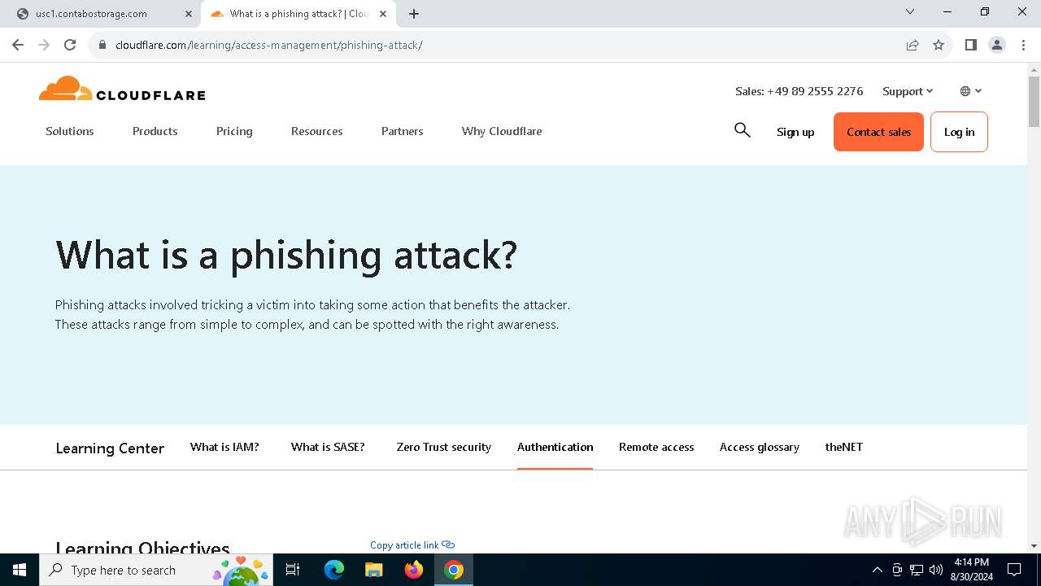
Task: Select the What is IAM? tab
Action: [224, 447]
